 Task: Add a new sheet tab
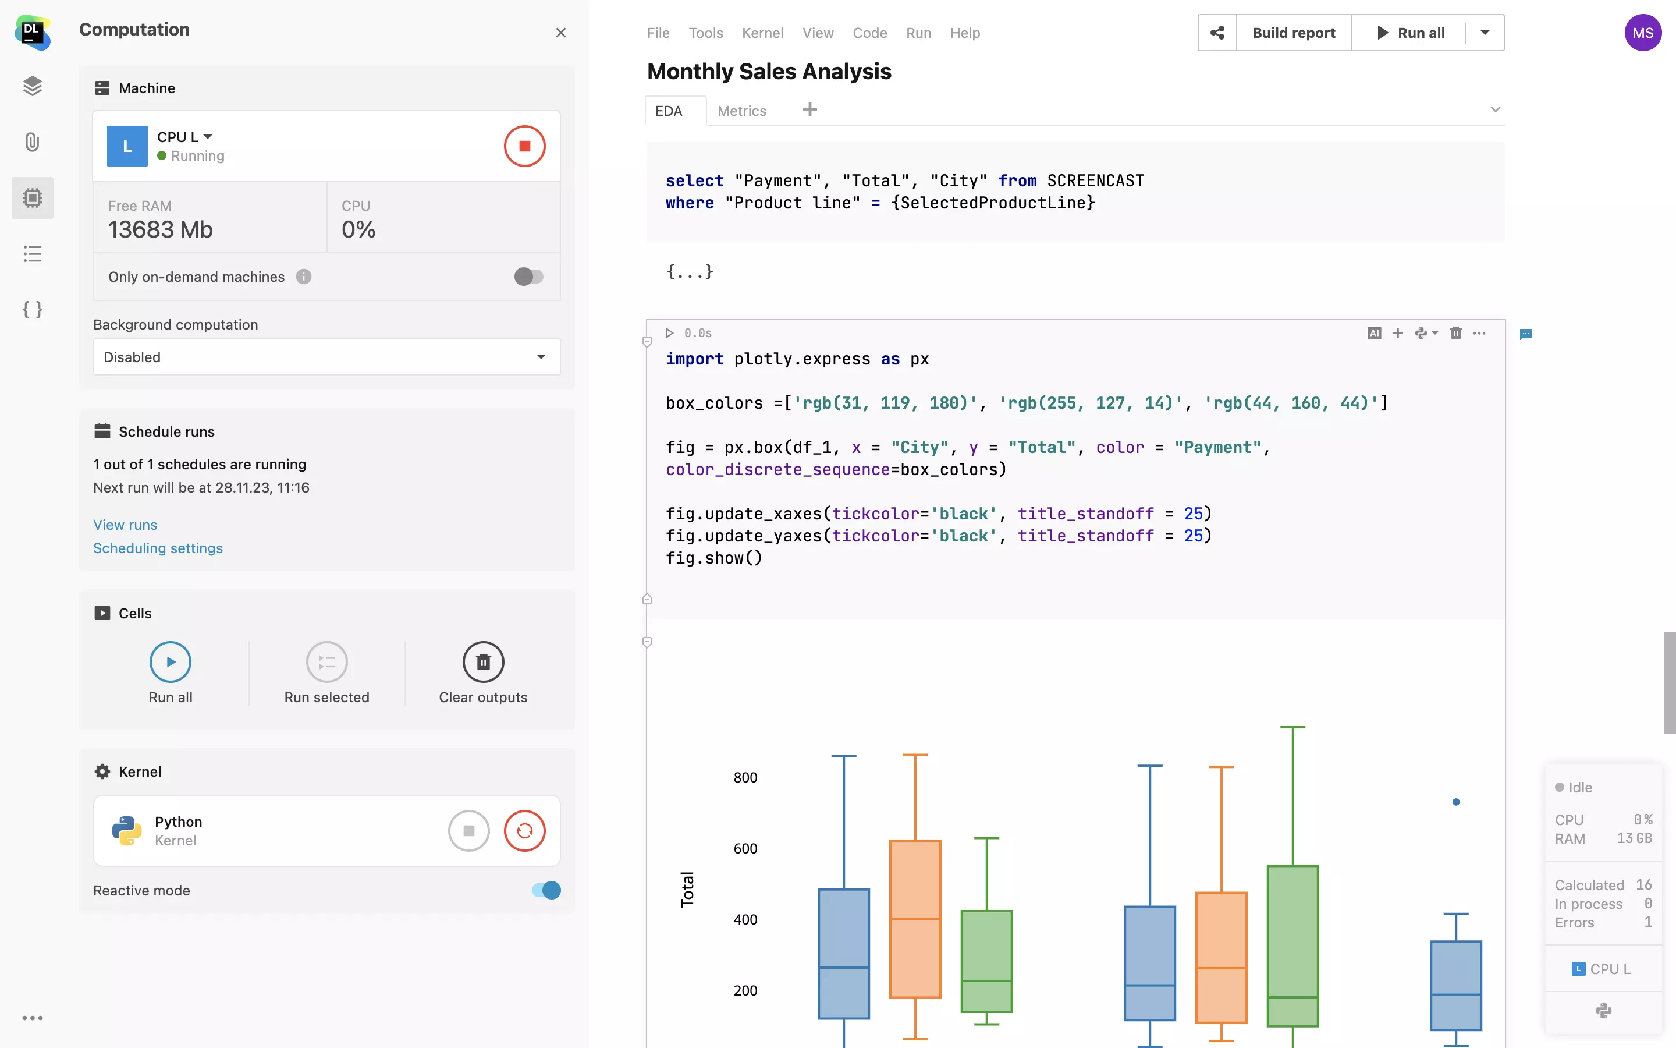(809, 109)
